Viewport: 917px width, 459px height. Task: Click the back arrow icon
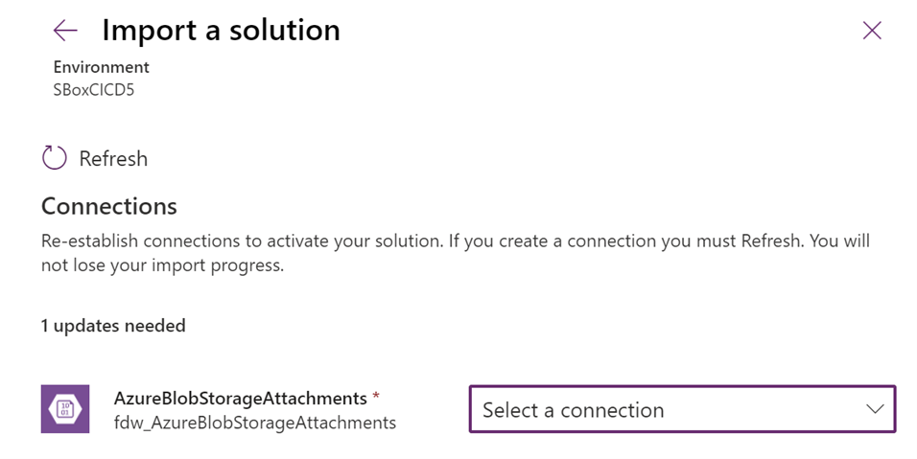[x=65, y=31]
